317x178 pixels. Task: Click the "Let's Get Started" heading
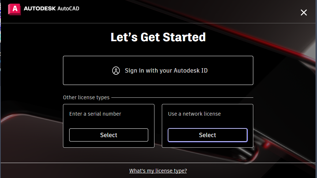(x=158, y=37)
